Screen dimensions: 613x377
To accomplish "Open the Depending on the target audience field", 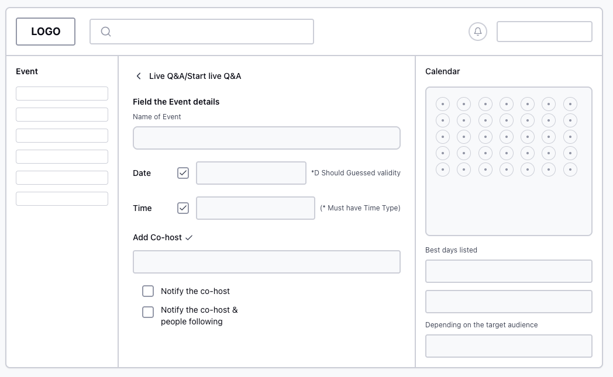I will (508, 346).
